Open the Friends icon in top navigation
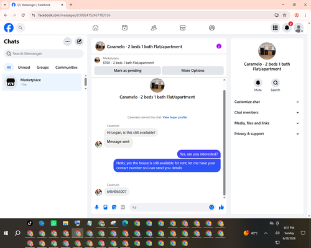311x248 pixels. [154, 28]
